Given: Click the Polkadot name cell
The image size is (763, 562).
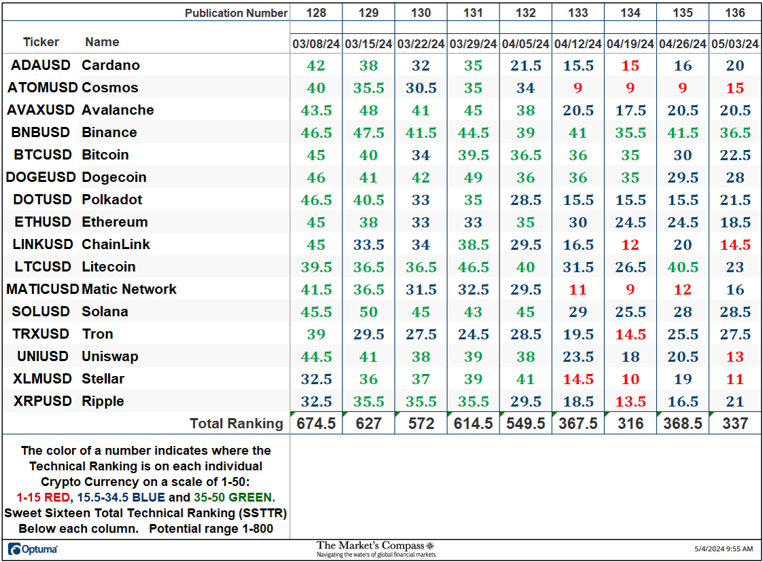Looking at the screenshot, I should click(x=112, y=200).
